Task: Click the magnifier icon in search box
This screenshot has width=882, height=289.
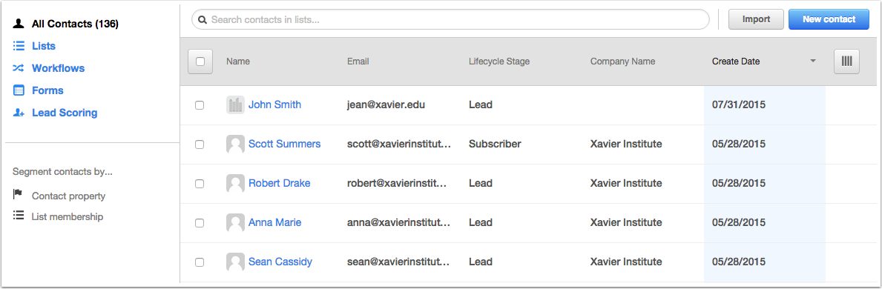Action: pos(203,20)
